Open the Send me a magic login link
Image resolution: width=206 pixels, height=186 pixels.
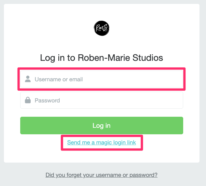pos(101,142)
